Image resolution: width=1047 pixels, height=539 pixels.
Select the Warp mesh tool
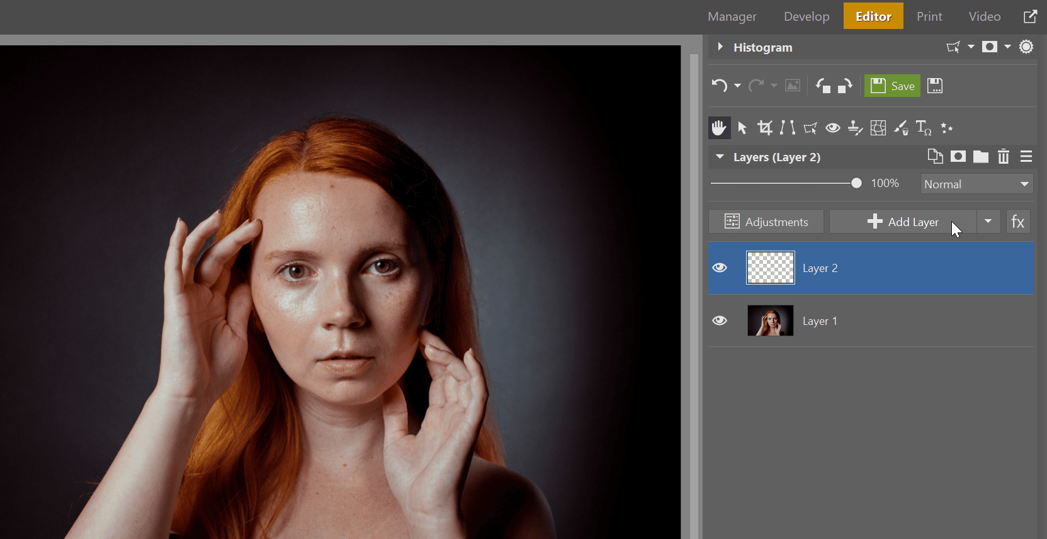point(878,128)
